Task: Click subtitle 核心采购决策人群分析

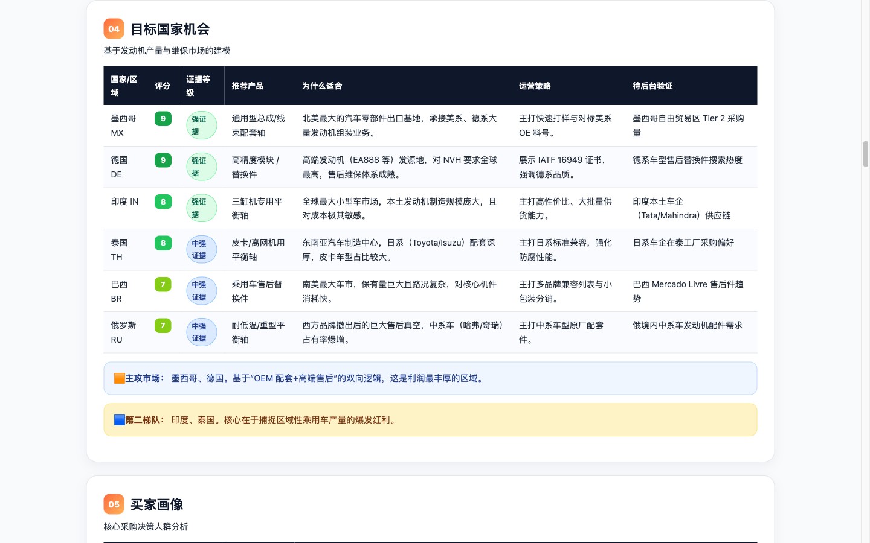Action: pos(146,527)
